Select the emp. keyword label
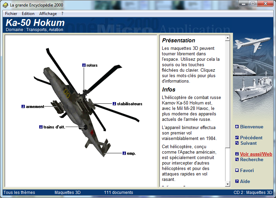 click(131, 153)
